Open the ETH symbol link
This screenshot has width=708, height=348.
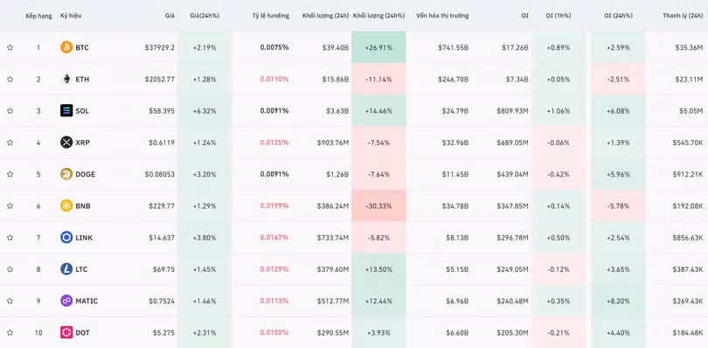click(x=82, y=79)
